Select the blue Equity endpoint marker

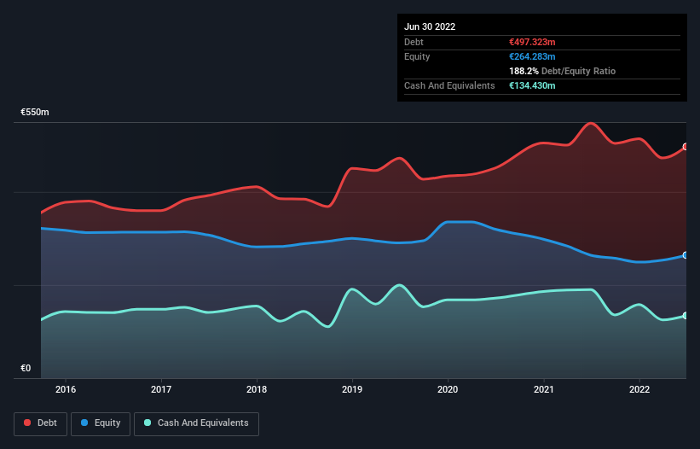686,255
